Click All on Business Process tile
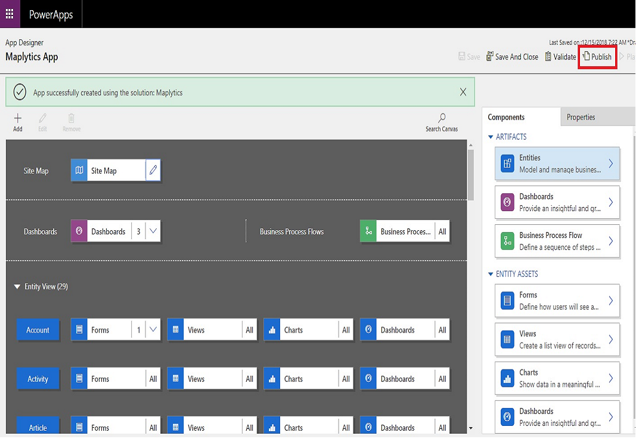Screen dimensions: 636x439 coord(442,231)
